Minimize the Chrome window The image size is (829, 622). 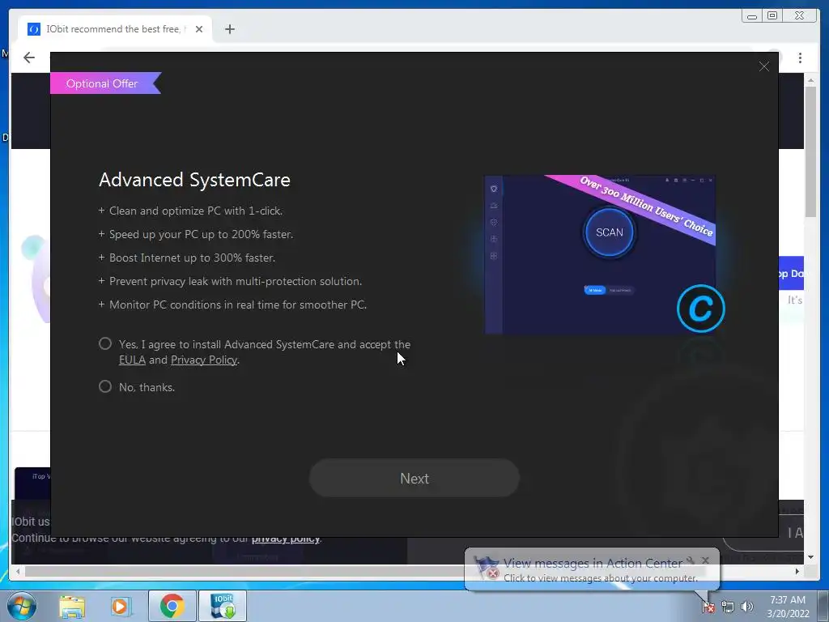(x=751, y=16)
